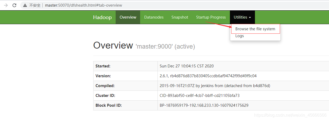Screen dimensions: 329x120
Task: Click Sun Dec 27 10:04:15 CST 2020
Action: tap(186, 66)
